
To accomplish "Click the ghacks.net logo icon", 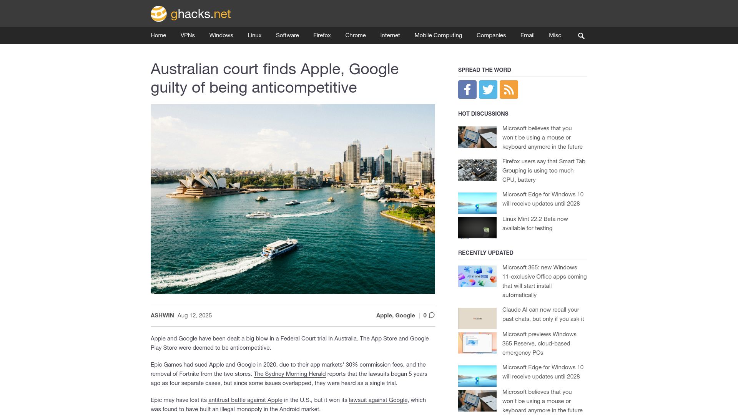I will click(x=158, y=14).
